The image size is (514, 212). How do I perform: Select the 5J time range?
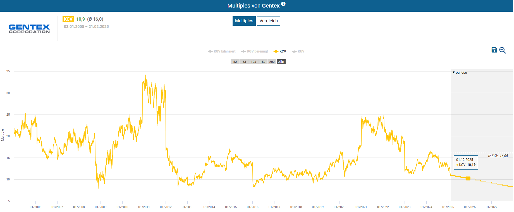point(235,62)
